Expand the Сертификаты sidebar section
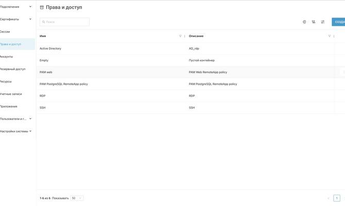 click(30, 19)
